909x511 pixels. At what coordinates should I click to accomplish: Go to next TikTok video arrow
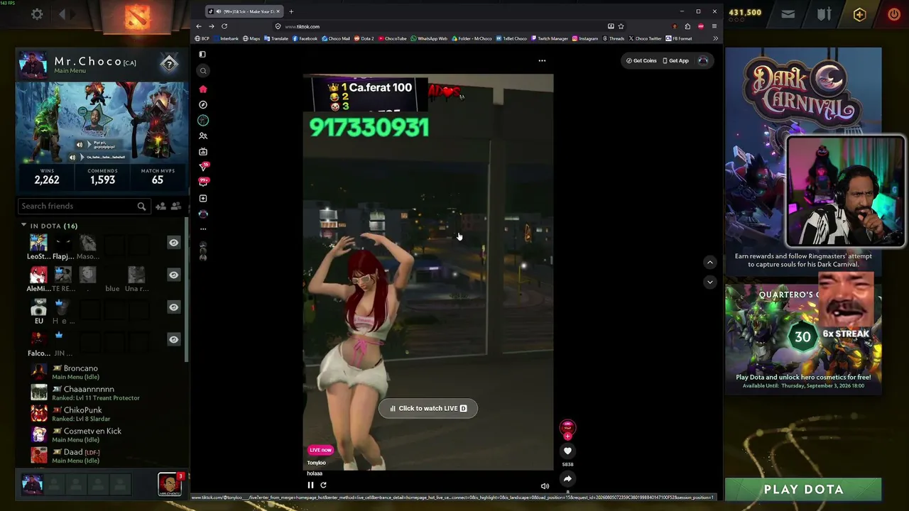pos(709,282)
